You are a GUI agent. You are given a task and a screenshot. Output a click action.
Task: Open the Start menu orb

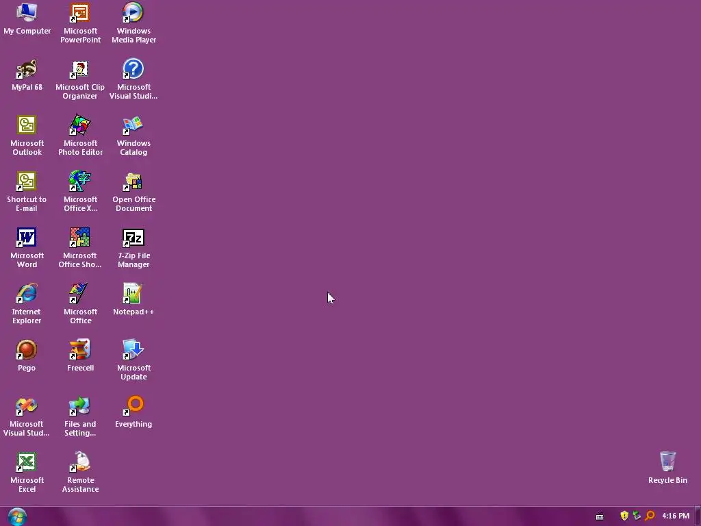[x=17, y=516]
